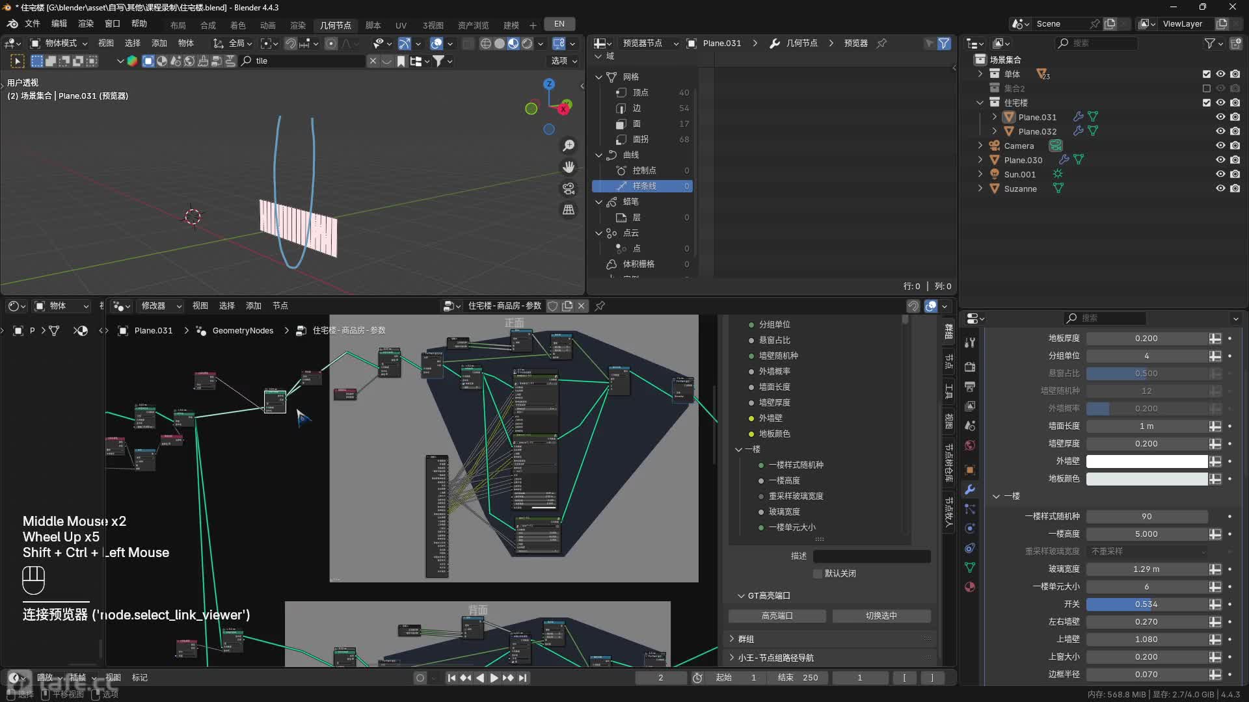Open the Modifiers wrench properties tab
1249x702 pixels.
pyautogui.click(x=970, y=489)
